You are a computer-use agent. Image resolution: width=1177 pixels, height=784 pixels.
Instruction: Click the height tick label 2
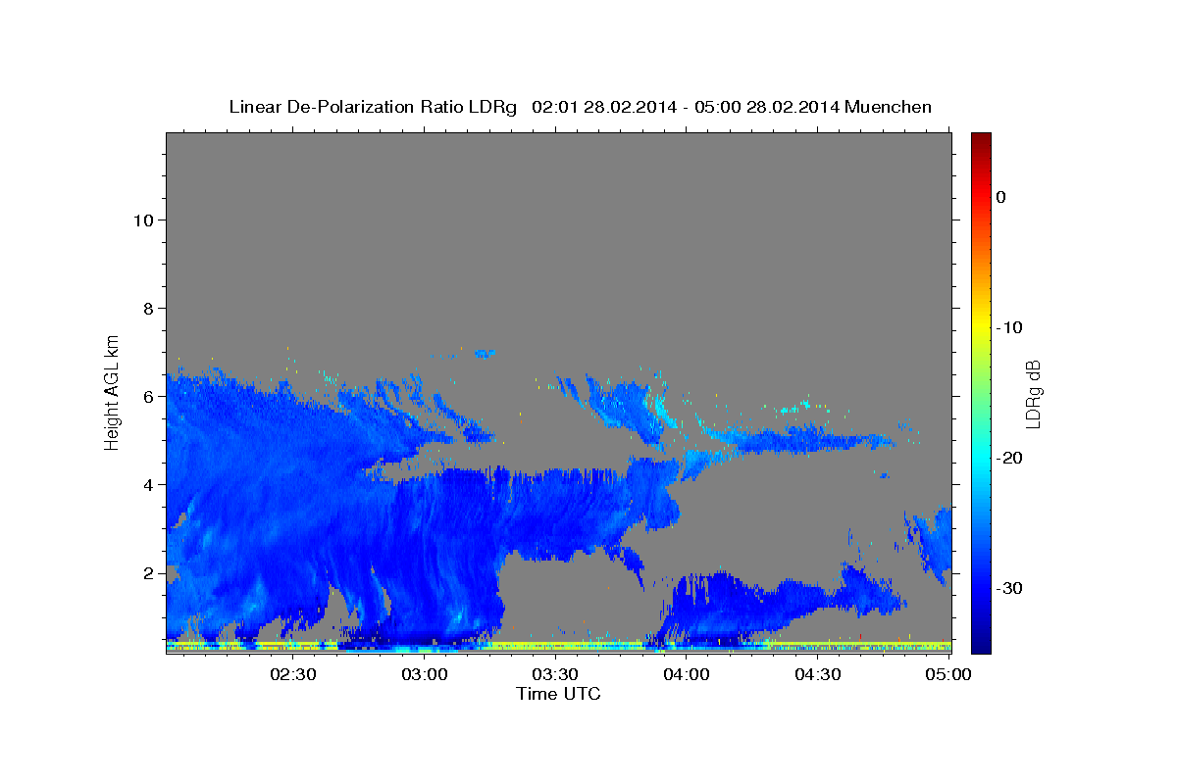click(149, 573)
